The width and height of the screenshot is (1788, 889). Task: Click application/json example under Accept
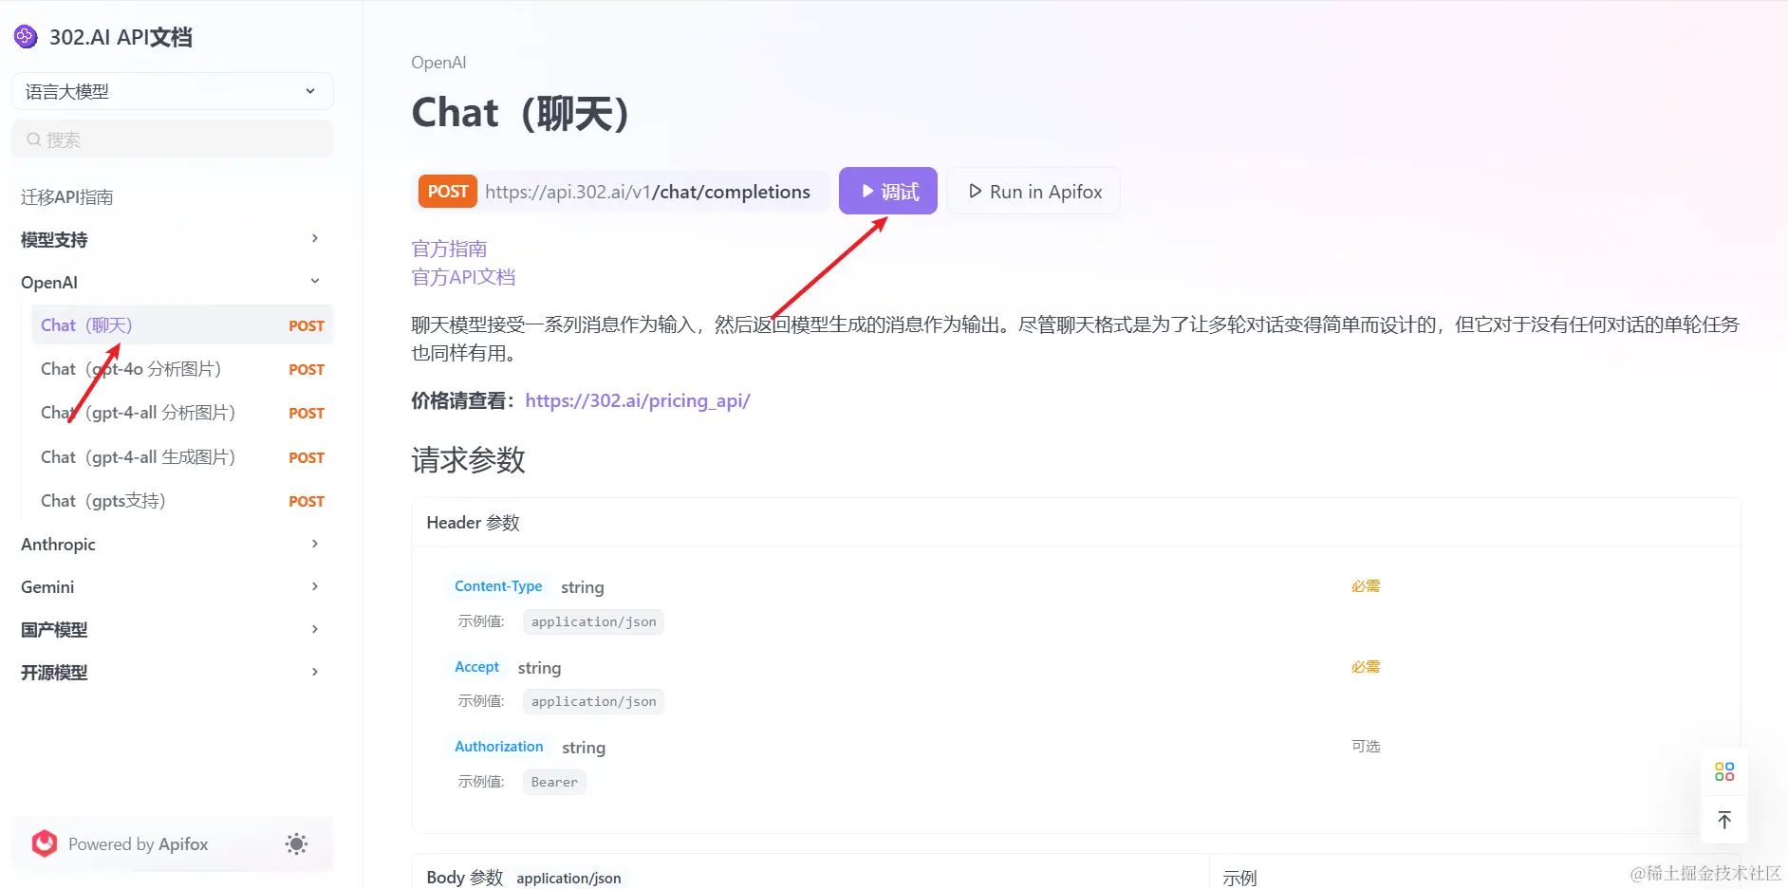point(594,702)
